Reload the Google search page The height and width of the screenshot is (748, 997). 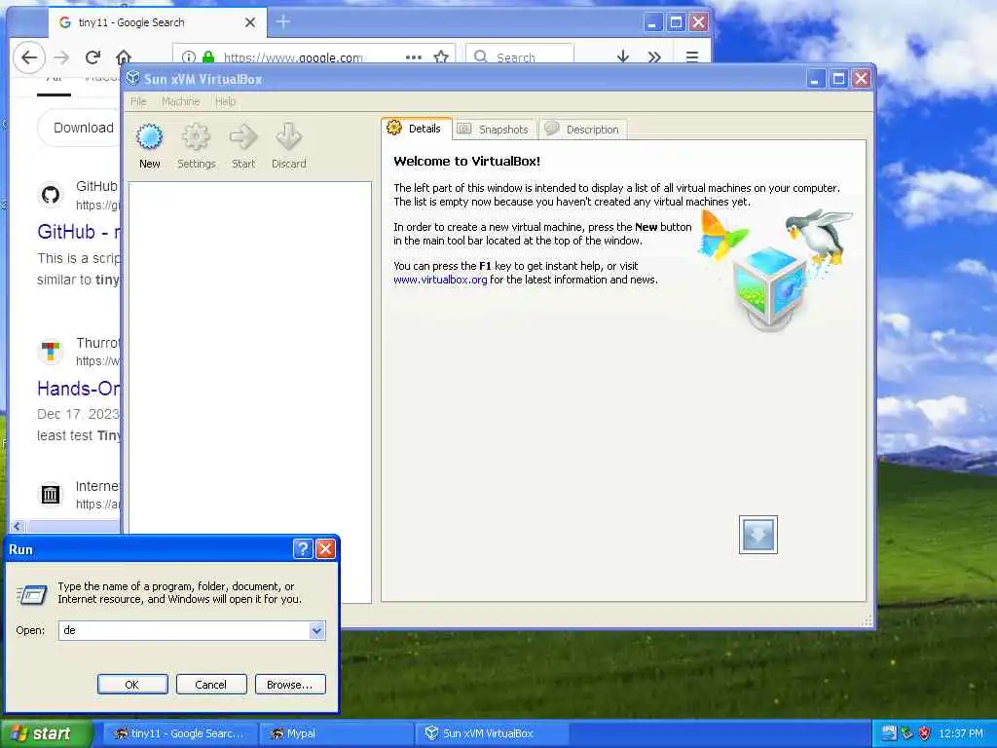[92, 57]
